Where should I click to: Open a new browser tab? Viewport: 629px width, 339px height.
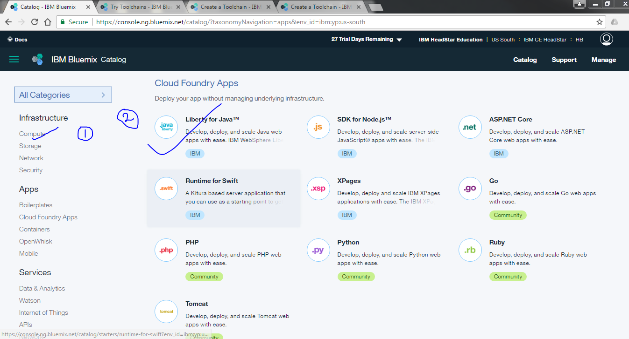pos(376,7)
